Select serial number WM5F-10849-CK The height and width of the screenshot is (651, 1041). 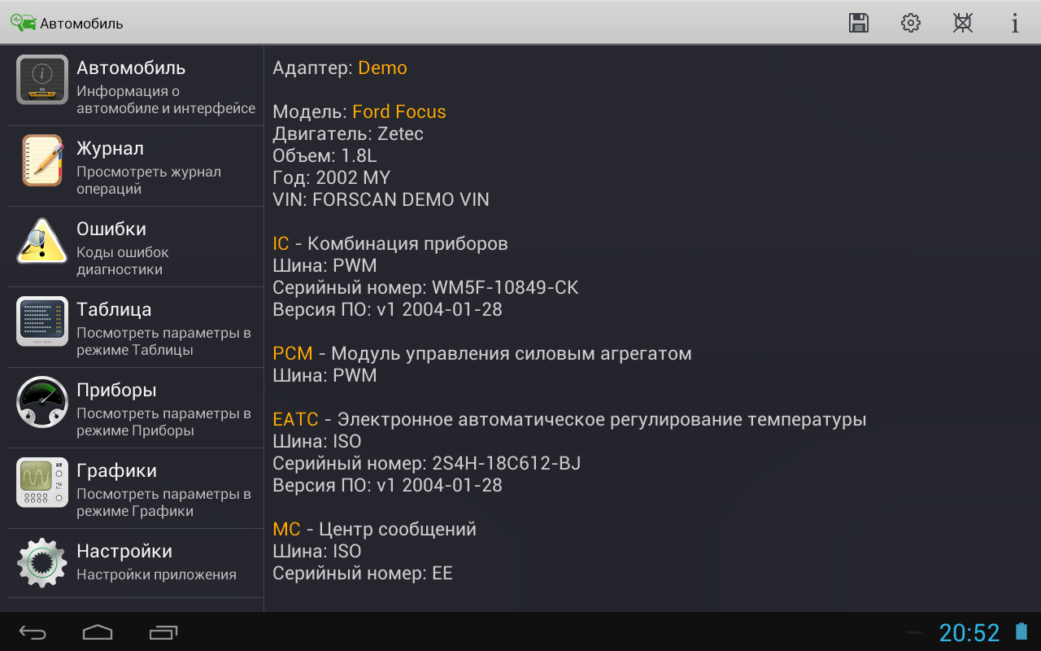pyautogui.click(x=505, y=287)
